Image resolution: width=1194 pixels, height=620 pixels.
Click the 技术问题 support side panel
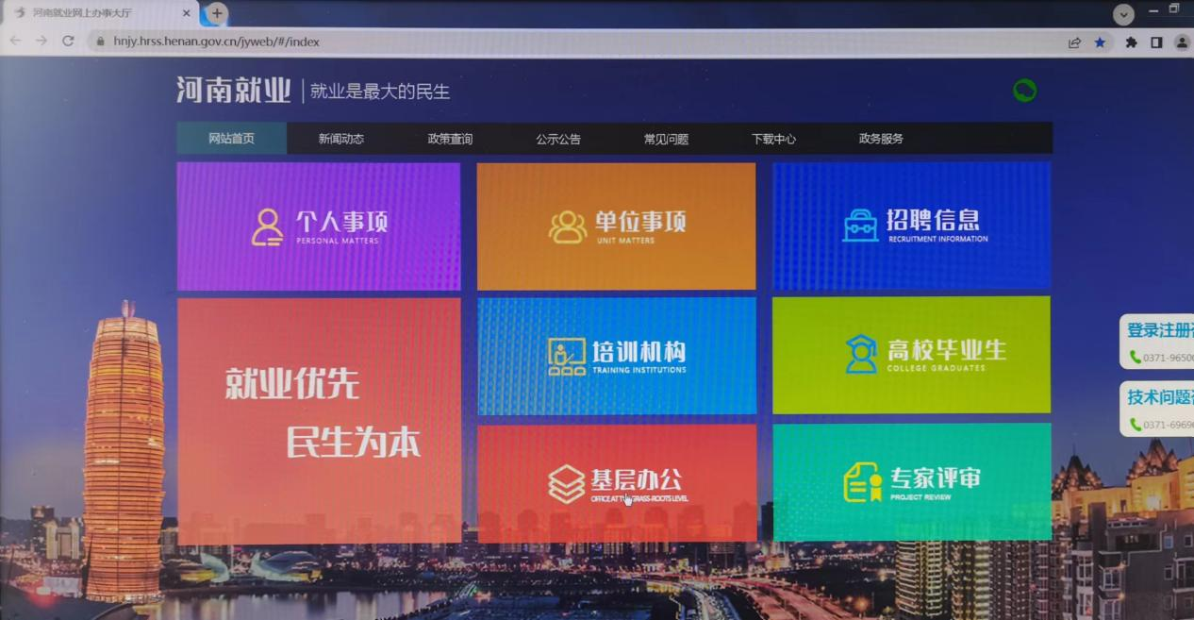pos(1157,409)
